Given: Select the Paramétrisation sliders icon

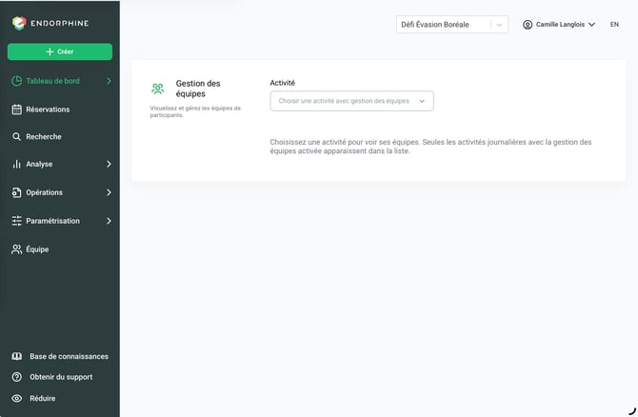Looking at the screenshot, I should (x=17, y=221).
